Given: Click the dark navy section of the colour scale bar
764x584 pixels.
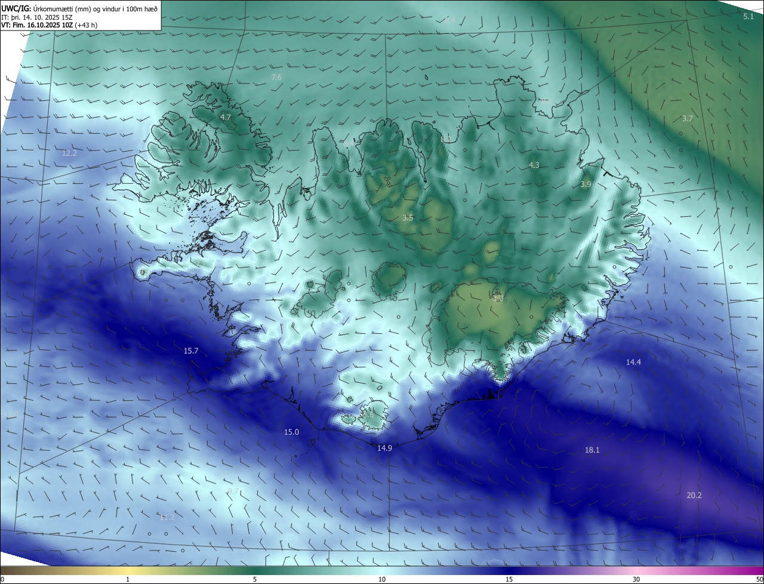Looking at the screenshot, I should point(509,571).
